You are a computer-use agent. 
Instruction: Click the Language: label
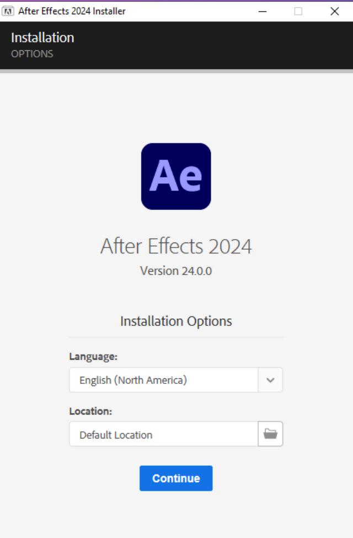tap(93, 357)
